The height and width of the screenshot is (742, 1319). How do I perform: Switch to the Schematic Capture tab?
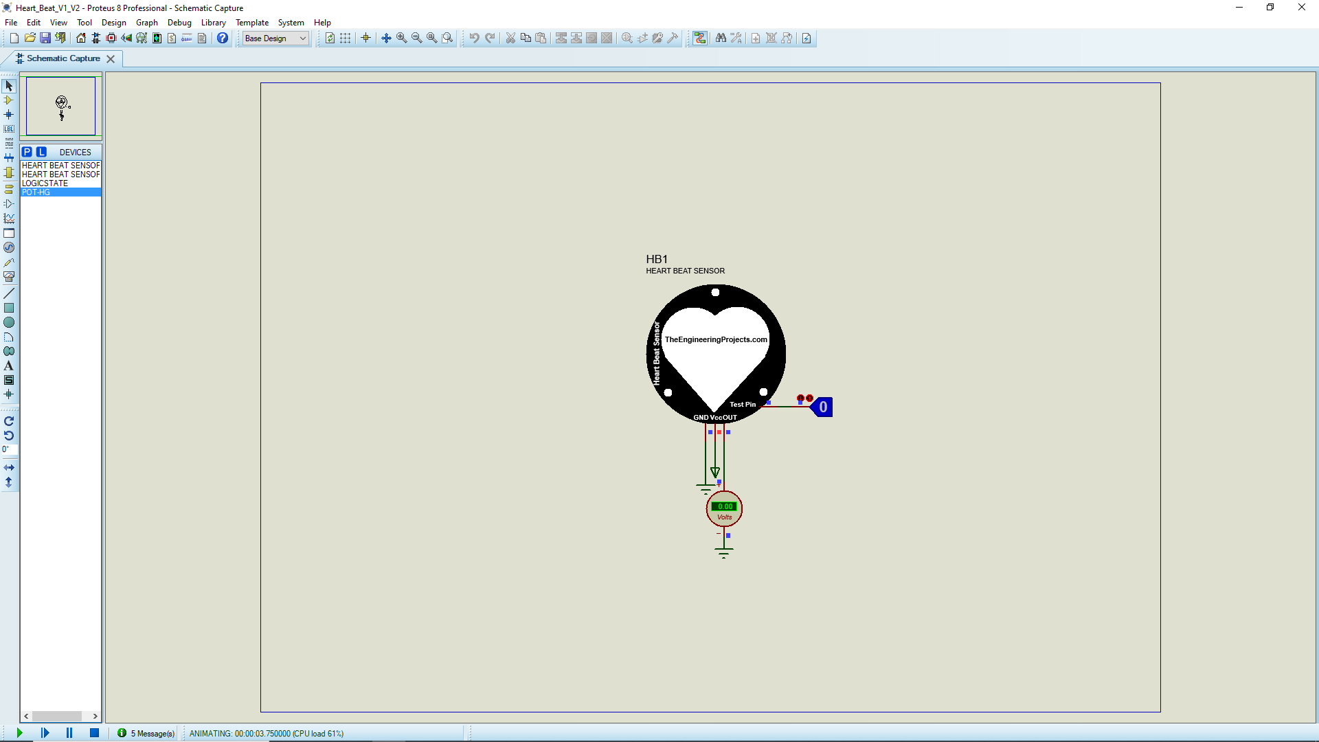pos(63,58)
